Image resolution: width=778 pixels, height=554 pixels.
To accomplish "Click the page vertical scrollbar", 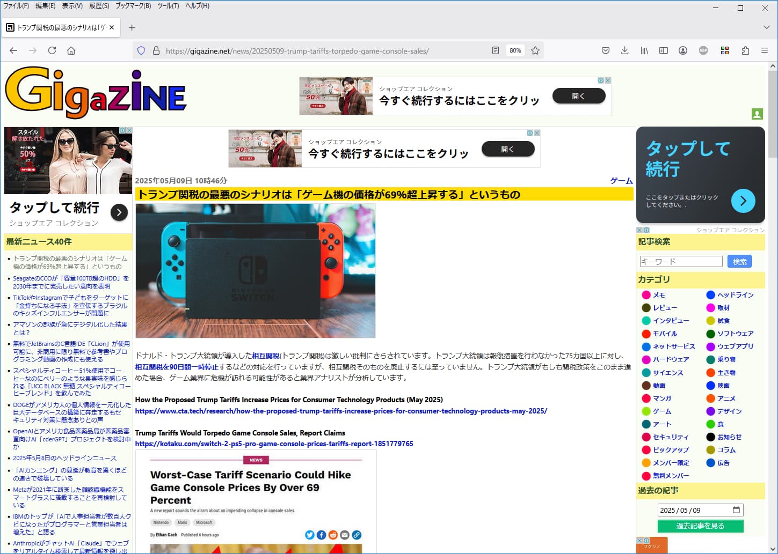I will (x=773, y=307).
